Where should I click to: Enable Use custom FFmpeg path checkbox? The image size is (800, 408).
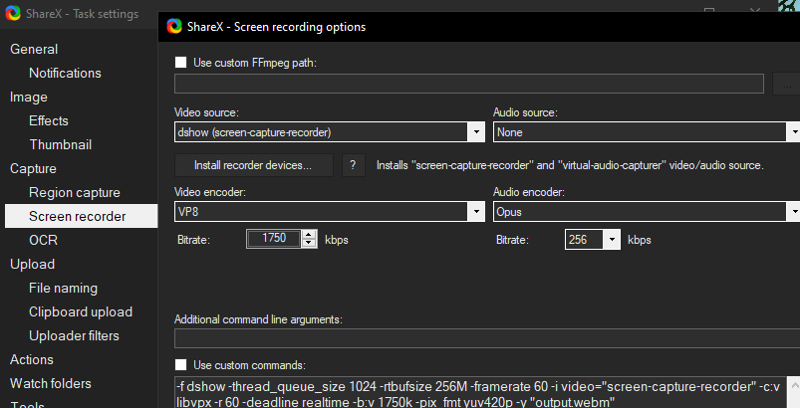(x=180, y=63)
